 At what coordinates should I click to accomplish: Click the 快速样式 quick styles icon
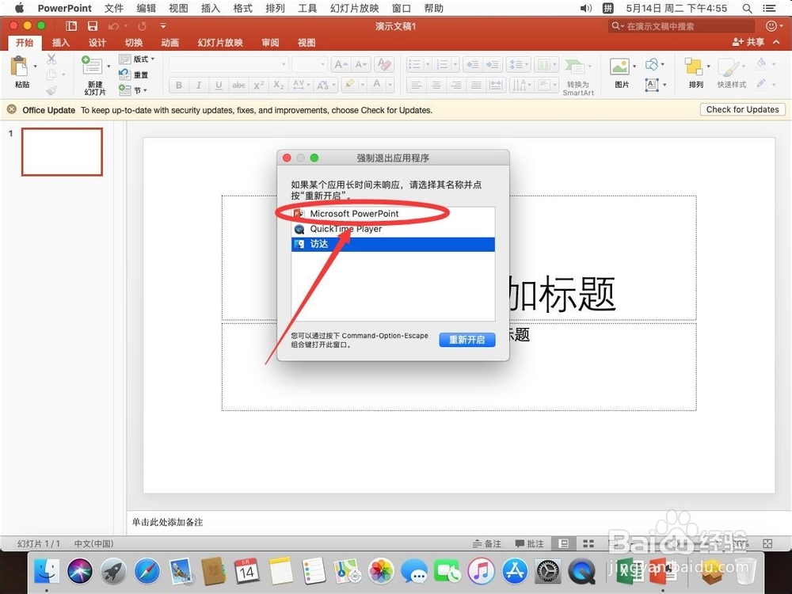click(x=728, y=67)
